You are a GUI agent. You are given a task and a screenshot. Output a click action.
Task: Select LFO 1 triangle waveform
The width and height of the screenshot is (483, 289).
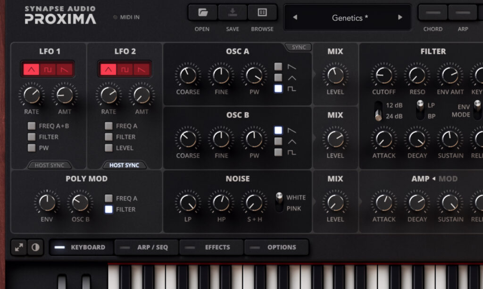[32, 70]
